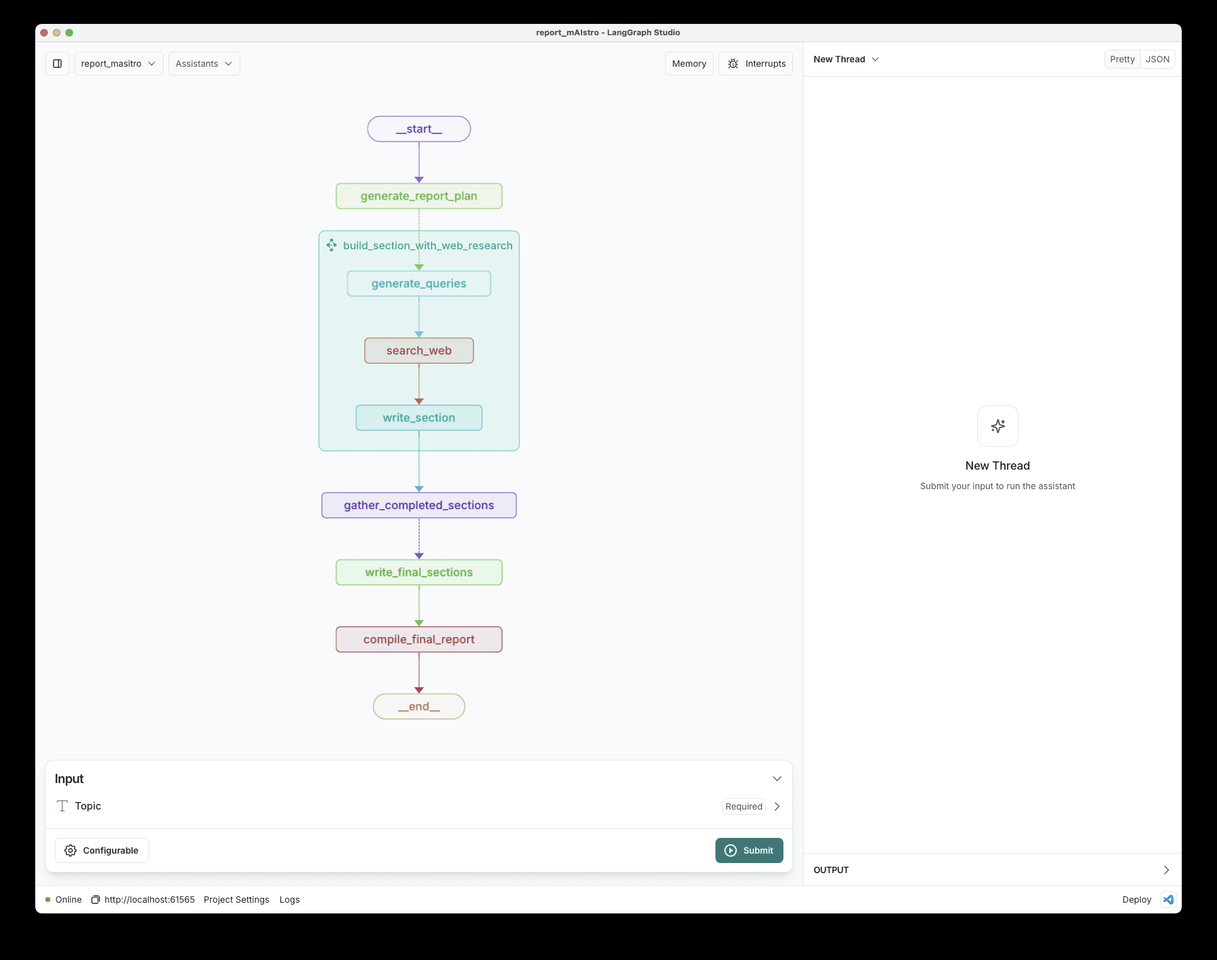Click the Deploy VS Code icon bottom right
The height and width of the screenshot is (960, 1217).
[x=1169, y=900]
